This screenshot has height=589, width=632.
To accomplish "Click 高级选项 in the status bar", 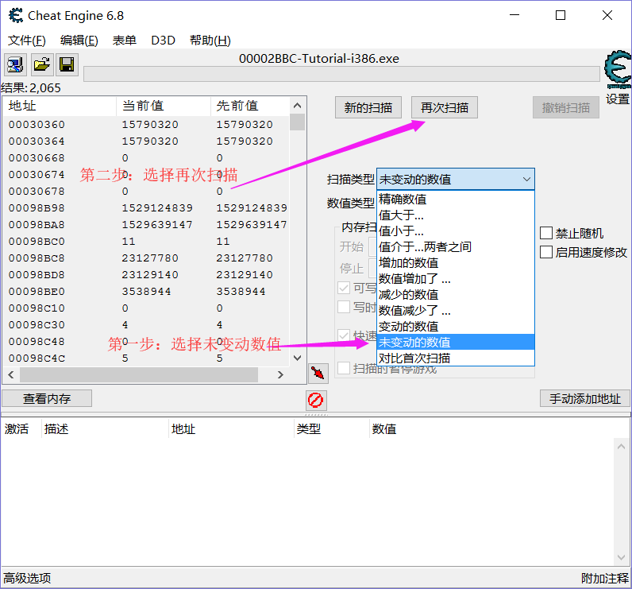I will [x=28, y=578].
